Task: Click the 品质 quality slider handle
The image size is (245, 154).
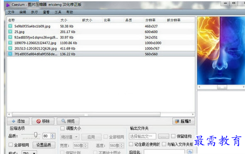Action: (36, 135)
